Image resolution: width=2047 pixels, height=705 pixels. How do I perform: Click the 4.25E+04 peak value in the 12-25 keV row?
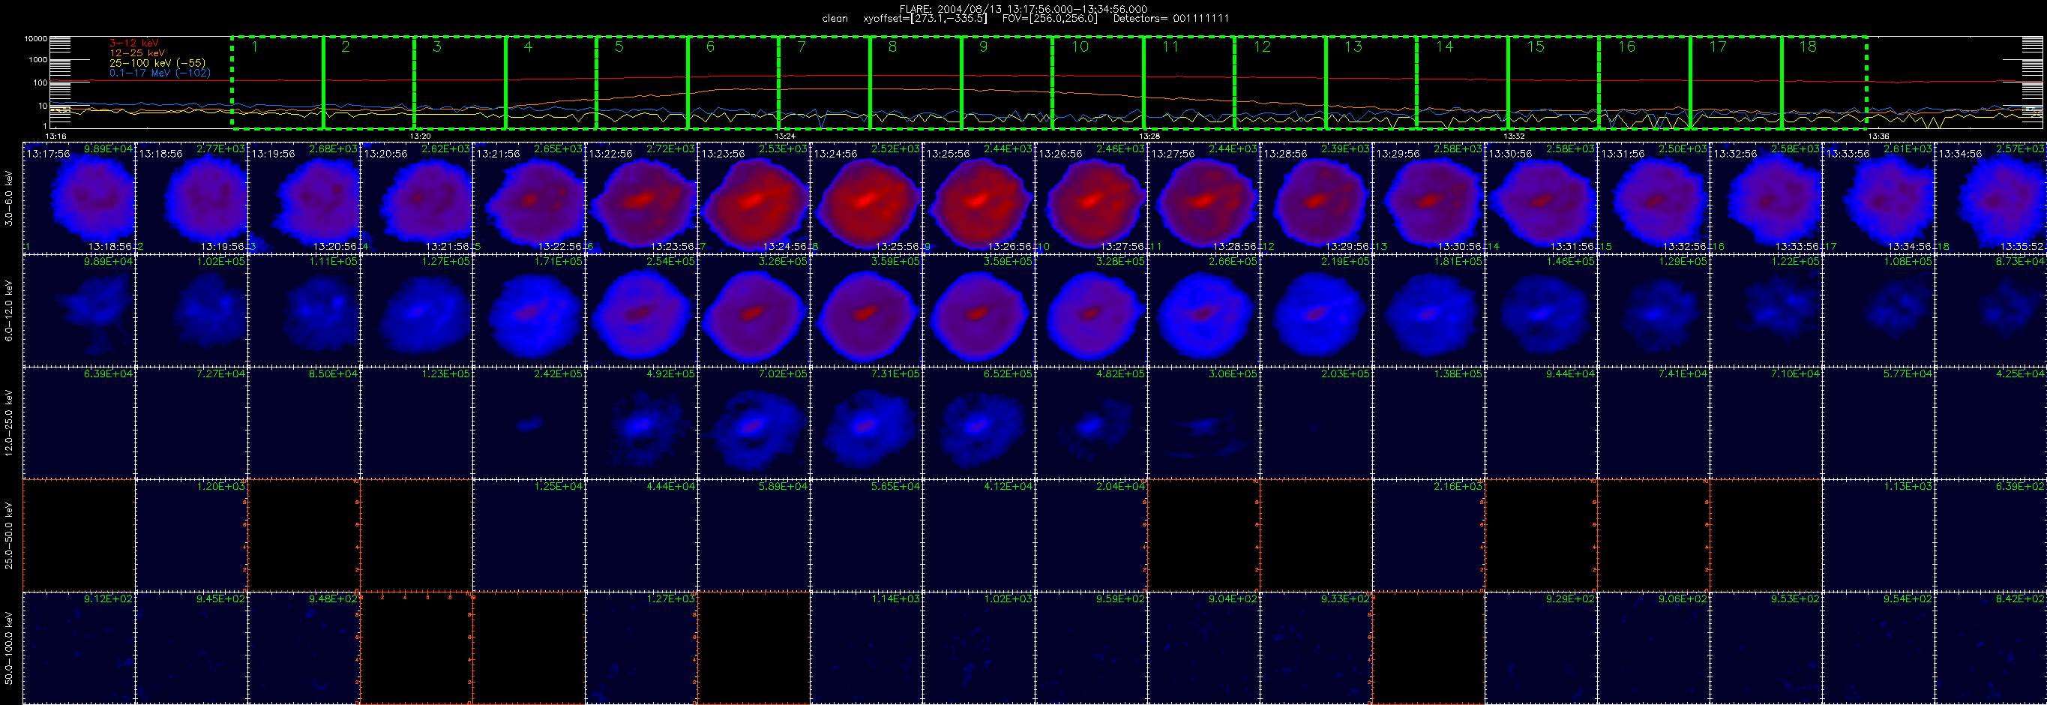point(2021,373)
